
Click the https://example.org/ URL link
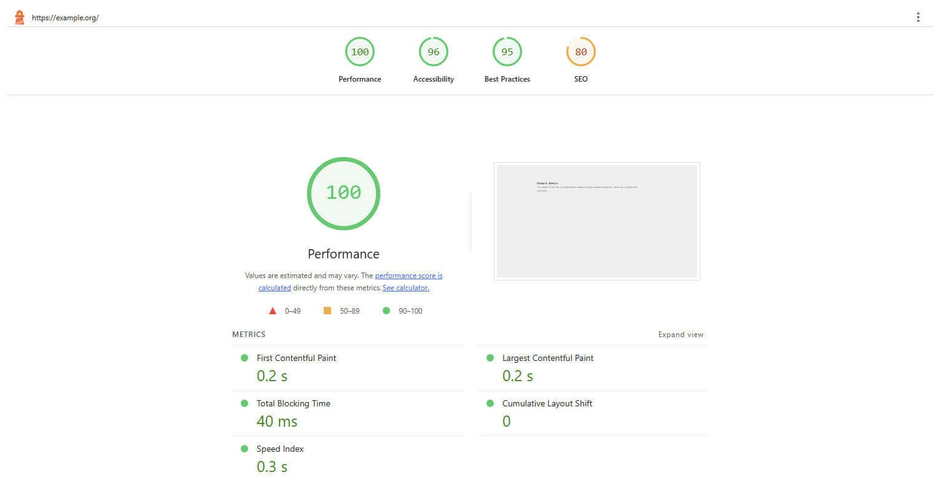coord(65,18)
